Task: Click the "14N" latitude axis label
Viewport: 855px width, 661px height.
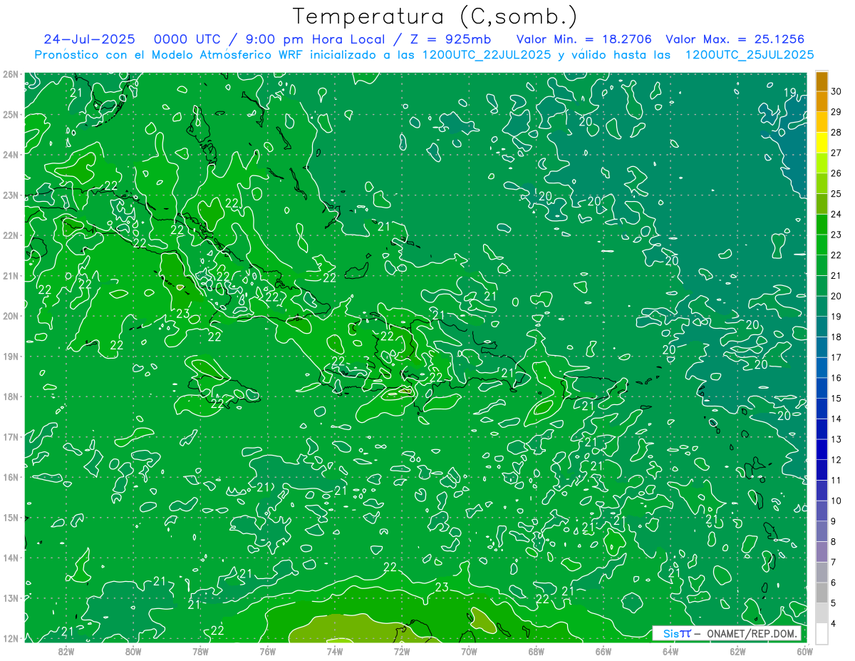Action: pyautogui.click(x=10, y=558)
